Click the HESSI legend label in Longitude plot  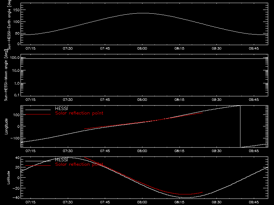point(61,108)
